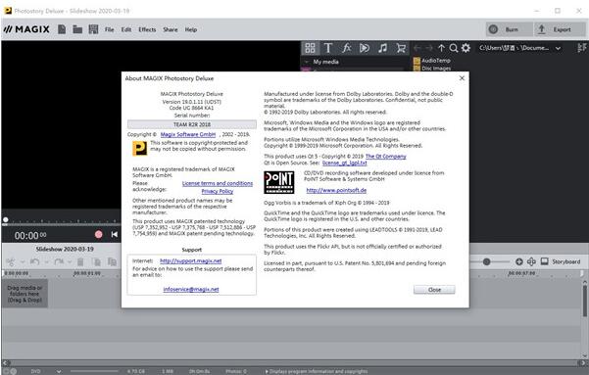Open the license_qt_lgpl.txt link
Viewport: 589px width, 375px height.
[x=344, y=163]
